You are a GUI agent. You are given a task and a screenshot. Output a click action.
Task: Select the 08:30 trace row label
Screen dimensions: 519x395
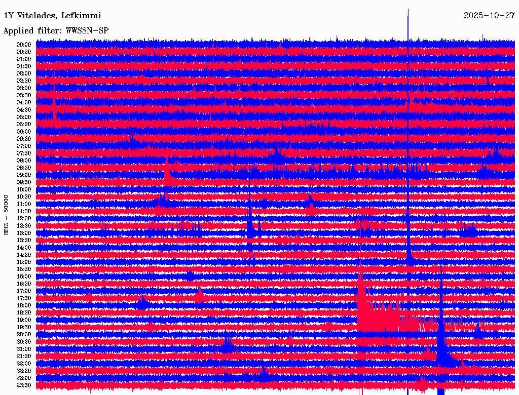23,168
